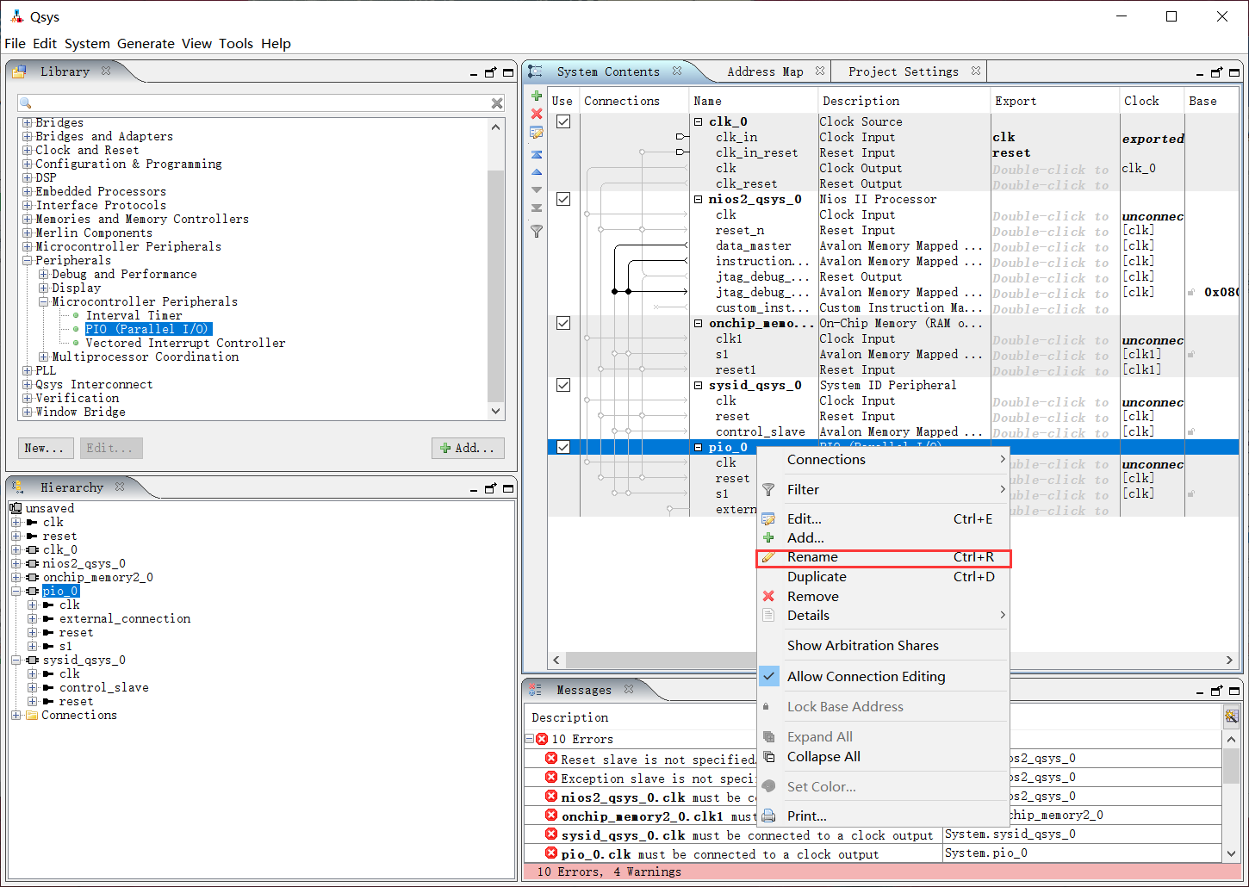Collapse the pio_0 node in Hierarchy

(16, 592)
